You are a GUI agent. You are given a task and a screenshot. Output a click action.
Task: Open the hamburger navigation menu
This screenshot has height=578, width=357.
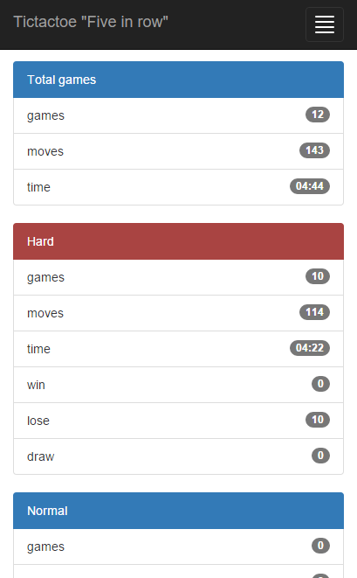(x=325, y=24)
